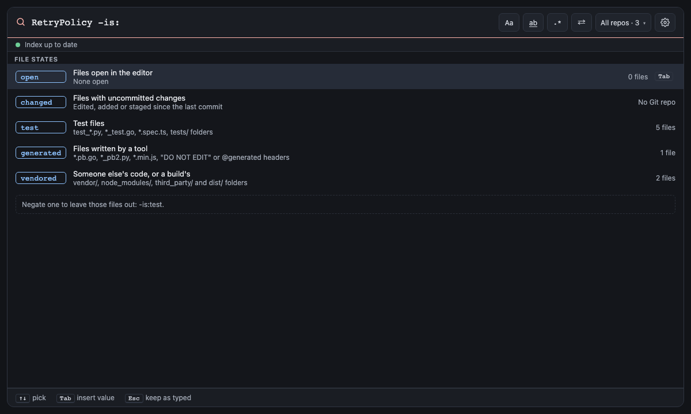Click the No Git repo label
The height and width of the screenshot is (414, 691).
[x=656, y=102]
